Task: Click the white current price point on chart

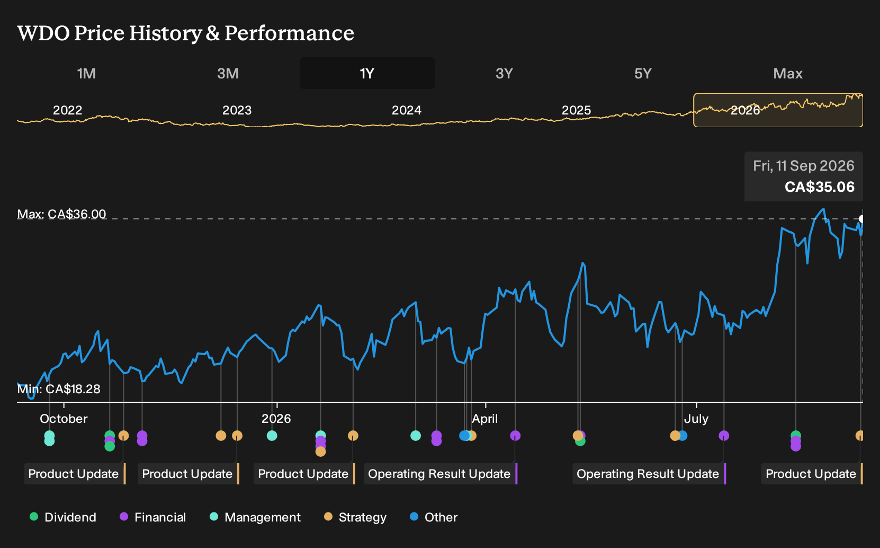Action: (x=861, y=219)
